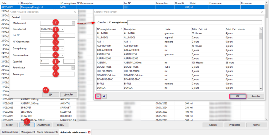
Task: Open the Médicament browse (...) button
Action: tap(73, 23)
